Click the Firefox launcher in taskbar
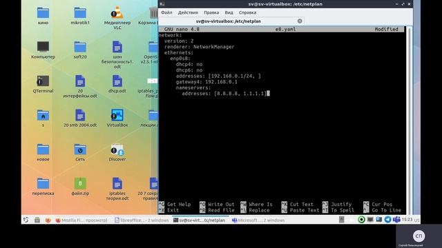The image size is (442, 248). coord(48,220)
